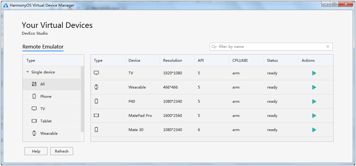This screenshot has width=356, height=166.
Task: Click the phone icon in P40 row
Action: 96,101
